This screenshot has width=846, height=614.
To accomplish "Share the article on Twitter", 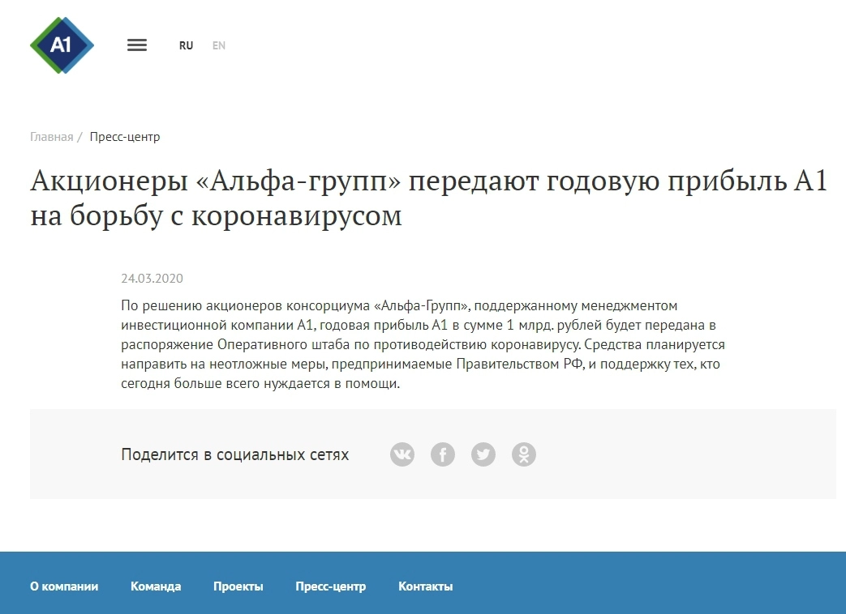I will click(x=483, y=454).
